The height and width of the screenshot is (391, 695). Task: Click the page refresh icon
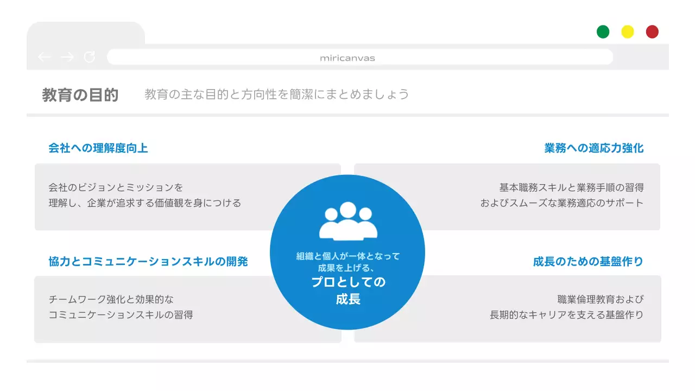(x=90, y=56)
